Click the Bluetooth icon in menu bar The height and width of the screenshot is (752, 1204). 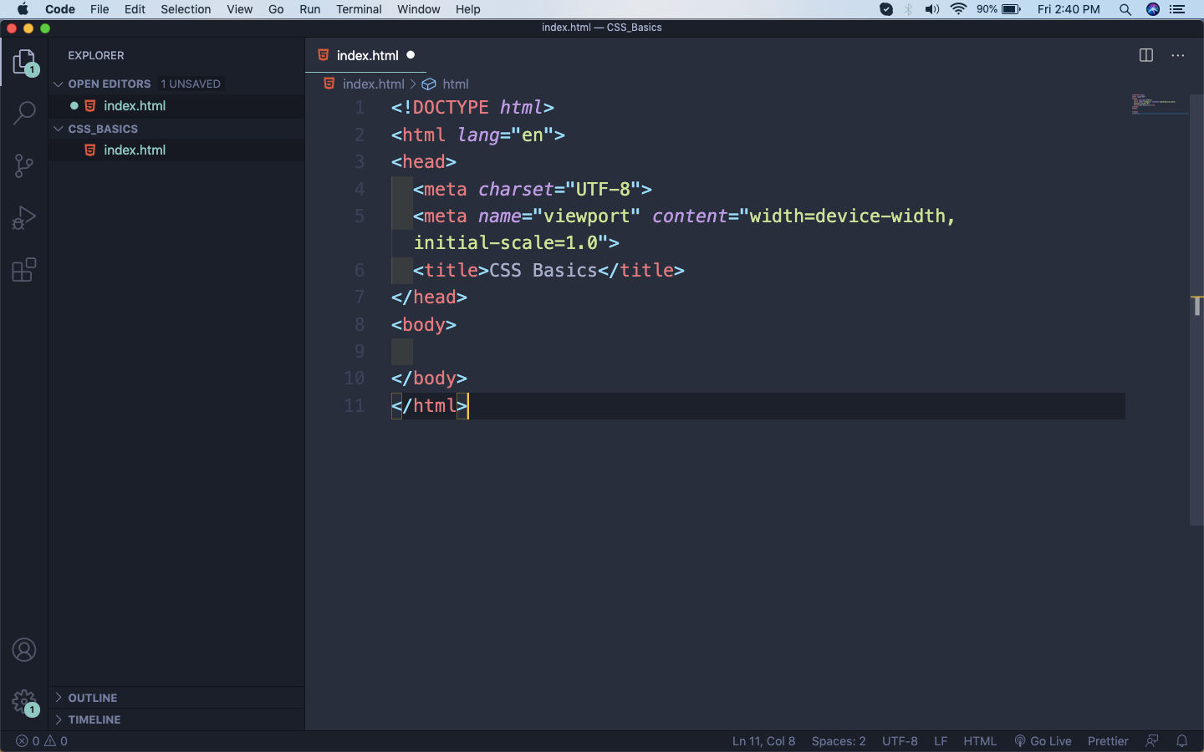[x=909, y=9]
